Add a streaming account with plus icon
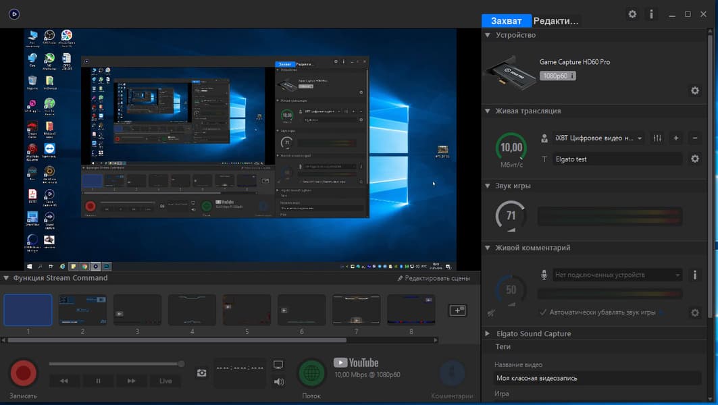This screenshot has width=718, height=405. coord(675,138)
